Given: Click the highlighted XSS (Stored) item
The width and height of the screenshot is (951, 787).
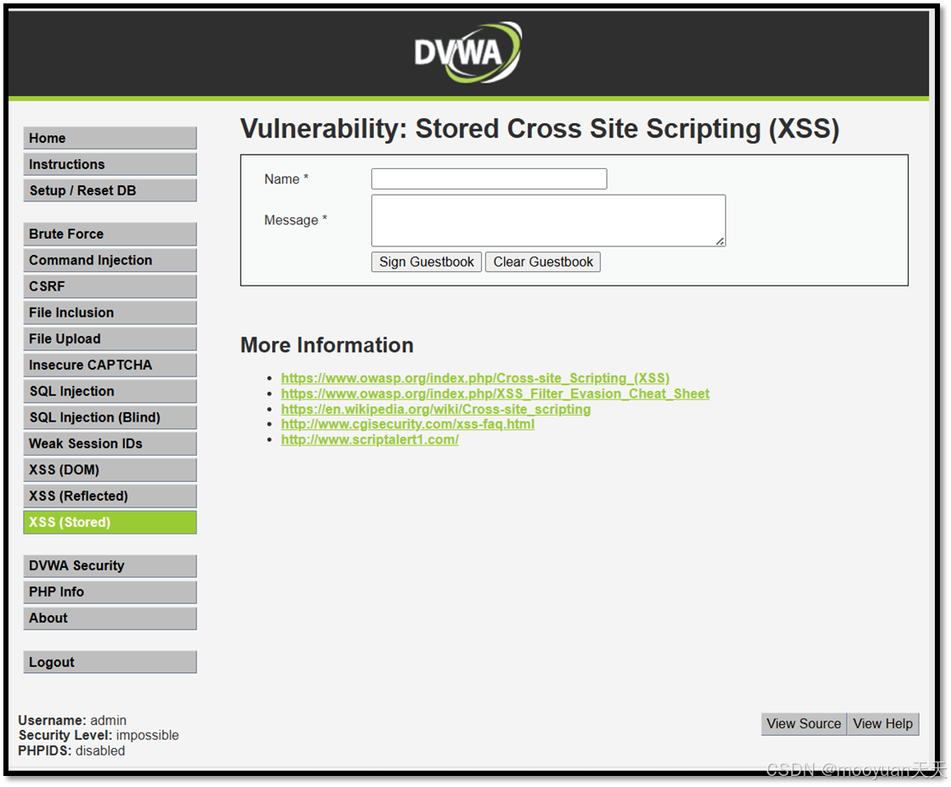Looking at the screenshot, I should tap(110, 522).
